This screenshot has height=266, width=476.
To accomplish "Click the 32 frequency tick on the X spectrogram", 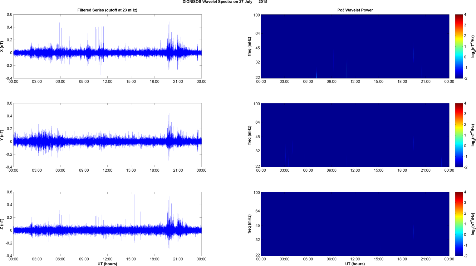I will pyautogui.click(x=258, y=62).
